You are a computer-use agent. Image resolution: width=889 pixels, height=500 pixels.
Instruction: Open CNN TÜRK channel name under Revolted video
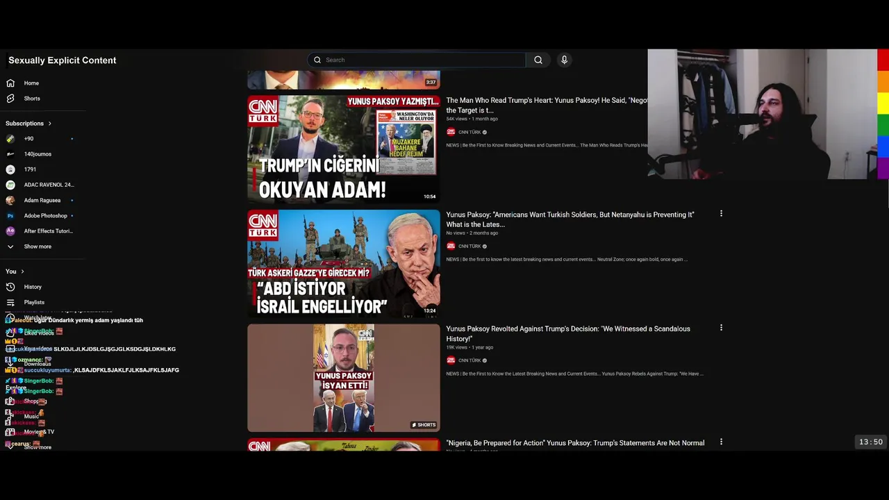click(470, 360)
